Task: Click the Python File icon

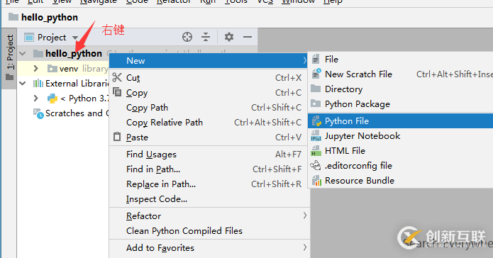Action: [x=316, y=121]
